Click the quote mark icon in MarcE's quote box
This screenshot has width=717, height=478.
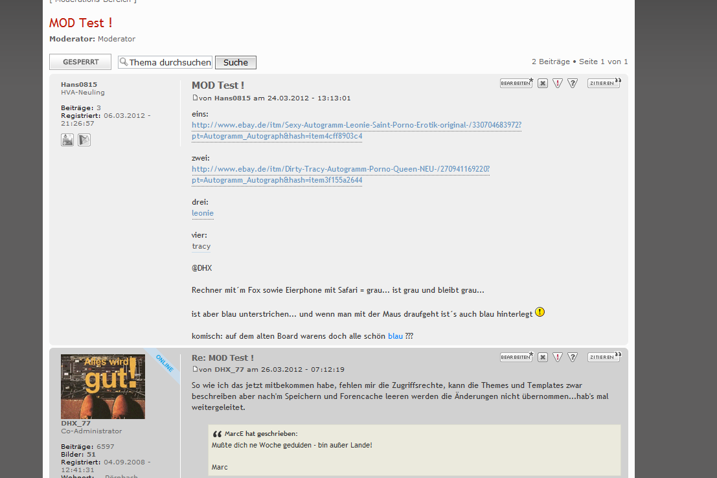click(x=217, y=433)
